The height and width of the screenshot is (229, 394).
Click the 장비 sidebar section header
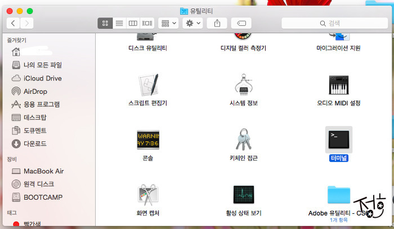tap(12, 159)
